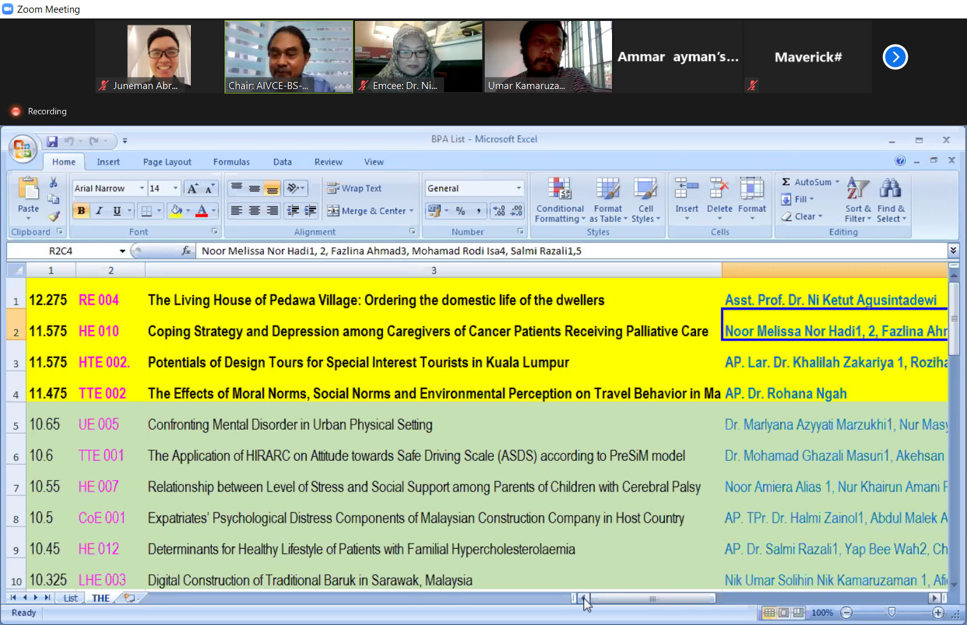The image size is (967, 625).
Task: Expand Merge & Center dropdown arrow
Action: pos(412,210)
